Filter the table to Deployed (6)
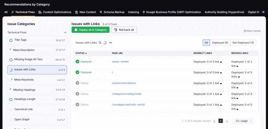The height and width of the screenshot is (129, 268). click(x=220, y=43)
